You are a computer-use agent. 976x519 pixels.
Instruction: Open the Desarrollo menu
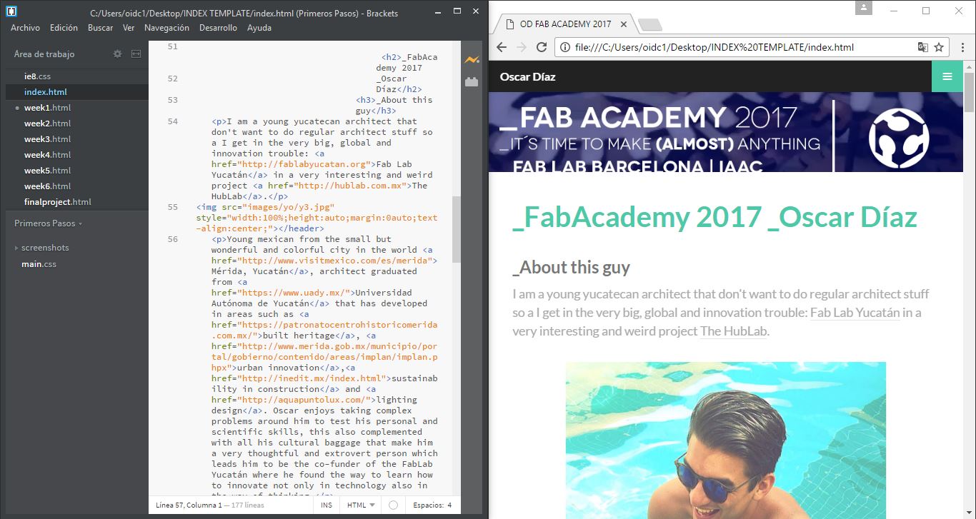coord(218,28)
